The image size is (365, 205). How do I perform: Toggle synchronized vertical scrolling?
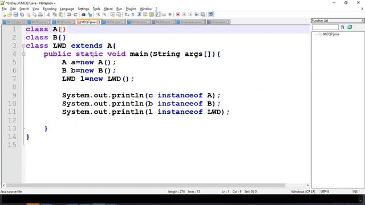pos(112,14)
